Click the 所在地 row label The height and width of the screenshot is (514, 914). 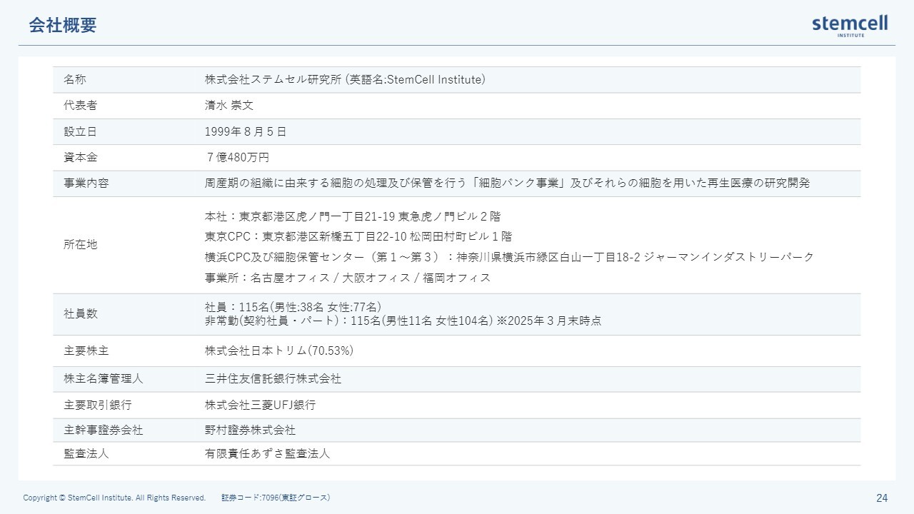click(x=81, y=245)
